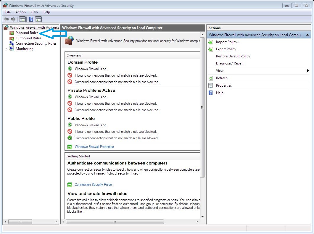Click the blue Help toolbar icon

pyautogui.click(x=31, y=20)
